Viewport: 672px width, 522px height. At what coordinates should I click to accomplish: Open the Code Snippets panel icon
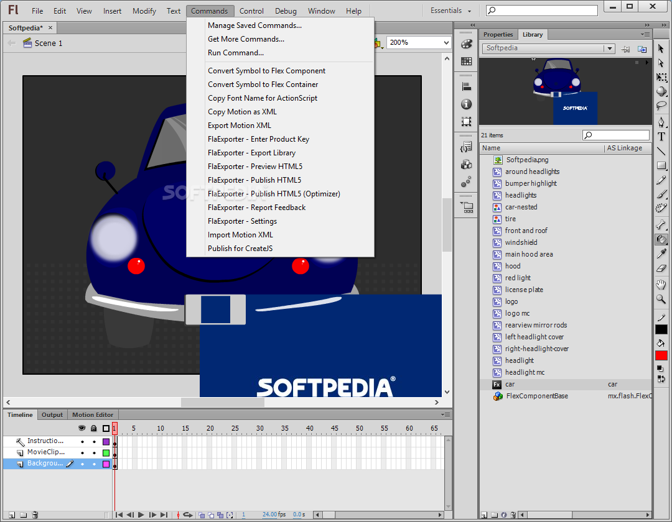pos(466,147)
